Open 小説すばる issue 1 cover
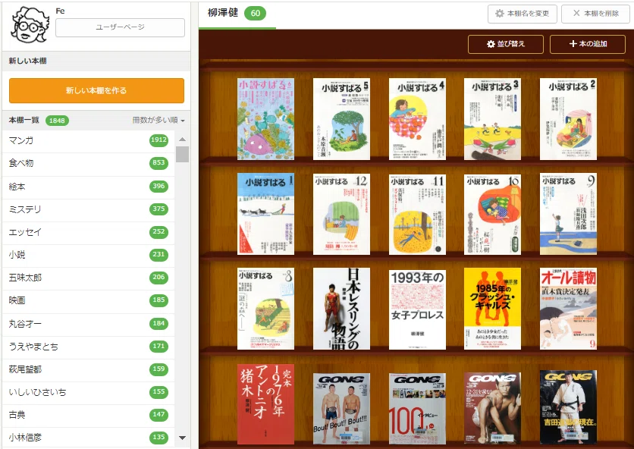Viewport: 634px width, 449px height. 265,214
